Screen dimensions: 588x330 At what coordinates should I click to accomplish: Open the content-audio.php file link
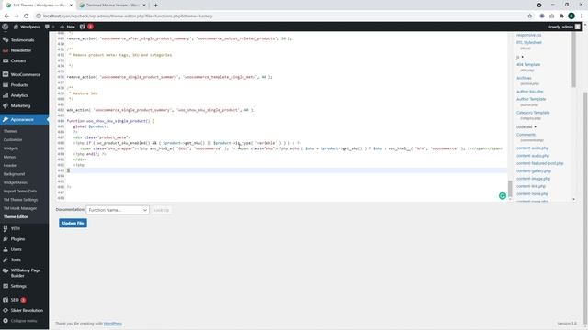point(533,156)
